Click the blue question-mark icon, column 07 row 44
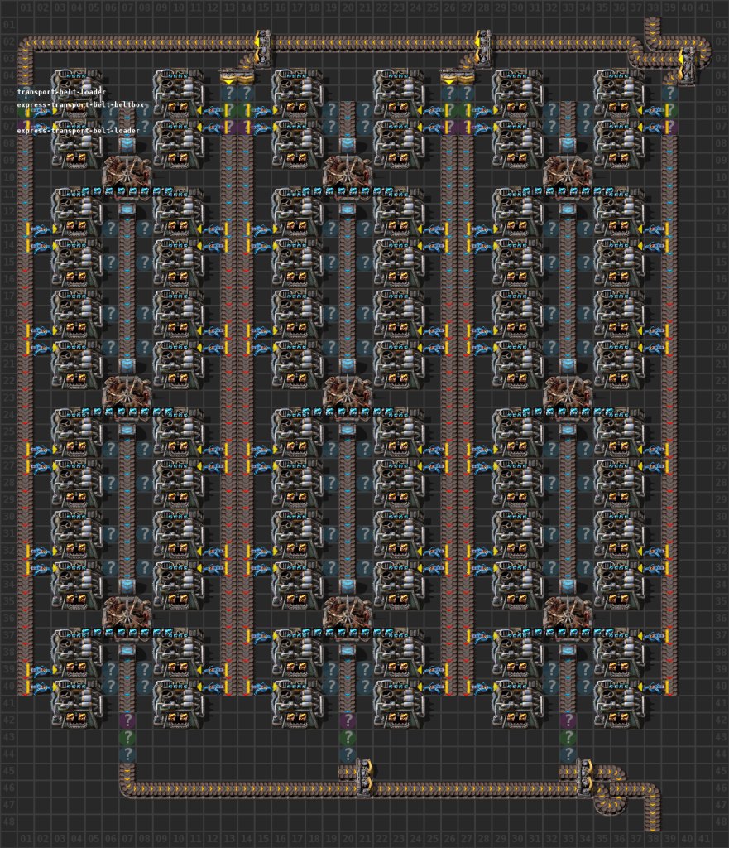The height and width of the screenshot is (848, 729). tap(127, 754)
